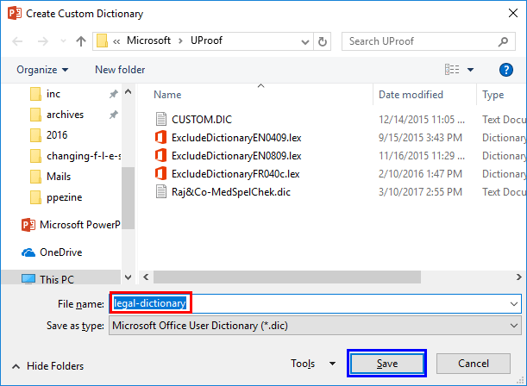The width and height of the screenshot is (527, 386).
Task: Select ExcludeDictionaryEN0409.lex file
Action: coord(236,138)
